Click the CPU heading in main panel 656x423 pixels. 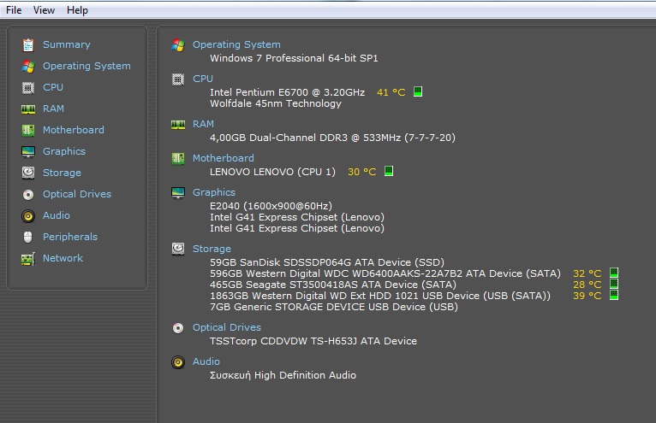203,79
